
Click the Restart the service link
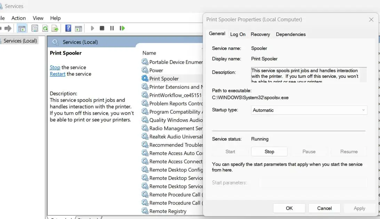coord(57,74)
